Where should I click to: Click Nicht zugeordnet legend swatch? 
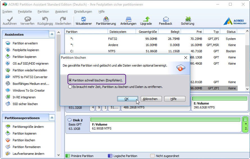tap(153, 156)
